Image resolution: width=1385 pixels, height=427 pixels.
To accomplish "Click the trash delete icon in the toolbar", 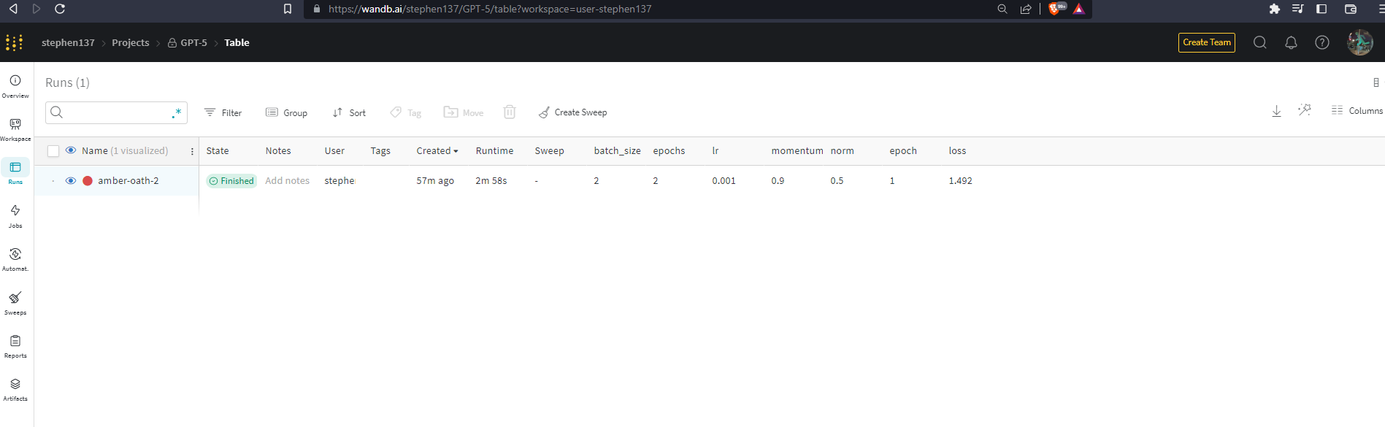I will (510, 112).
